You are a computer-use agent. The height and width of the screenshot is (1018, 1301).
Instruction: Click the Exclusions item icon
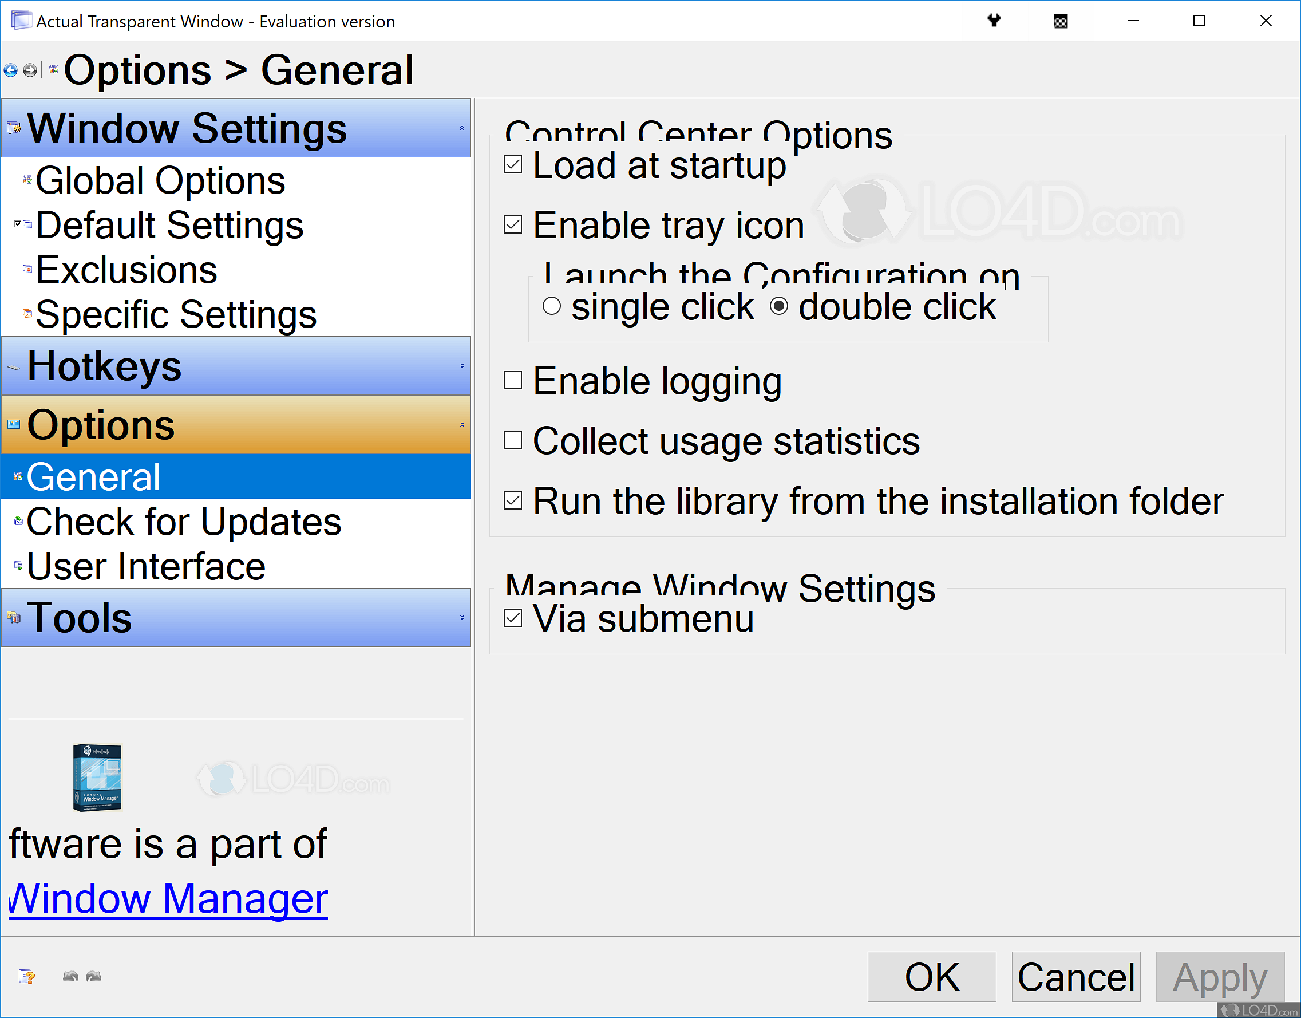[x=27, y=269]
